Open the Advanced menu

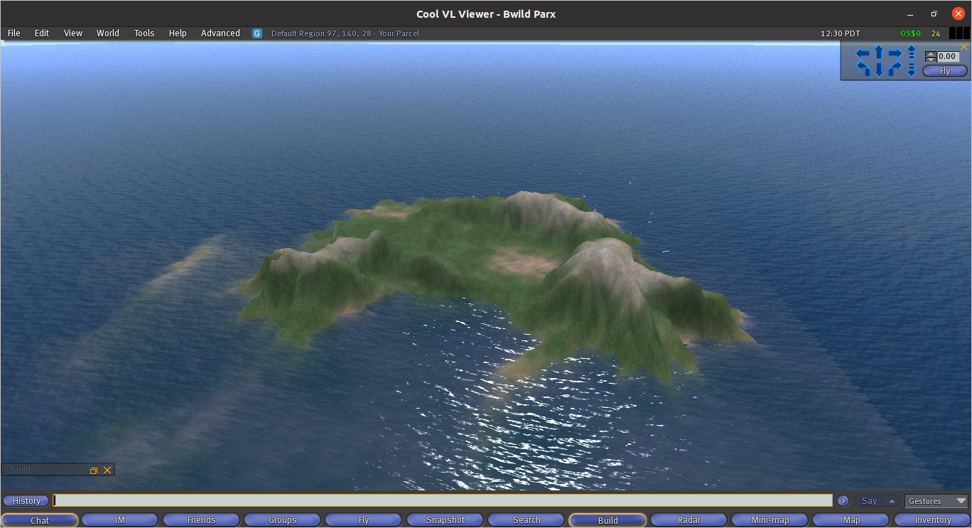[x=220, y=33]
